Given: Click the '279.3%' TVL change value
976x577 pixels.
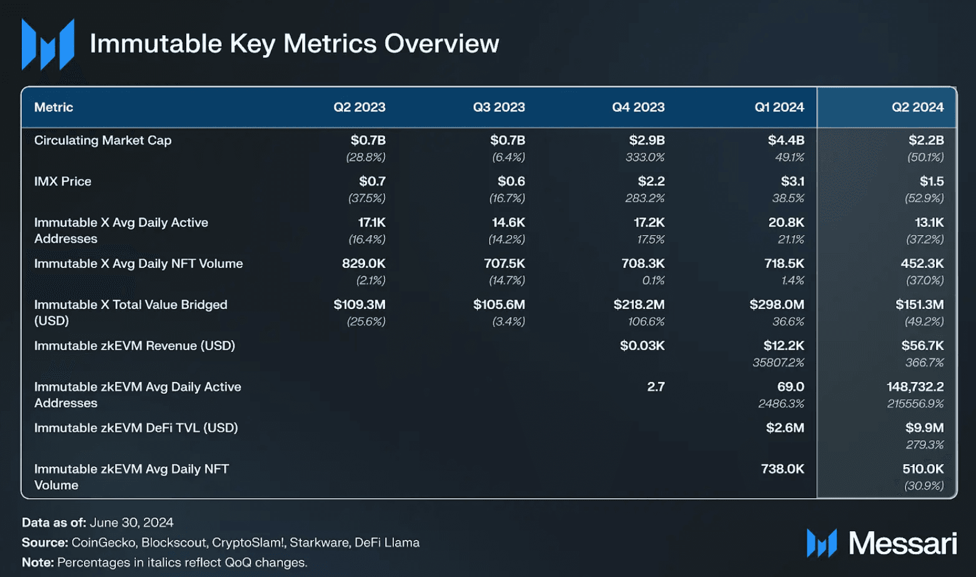Looking at the screenshot, I should coord(925,445).
